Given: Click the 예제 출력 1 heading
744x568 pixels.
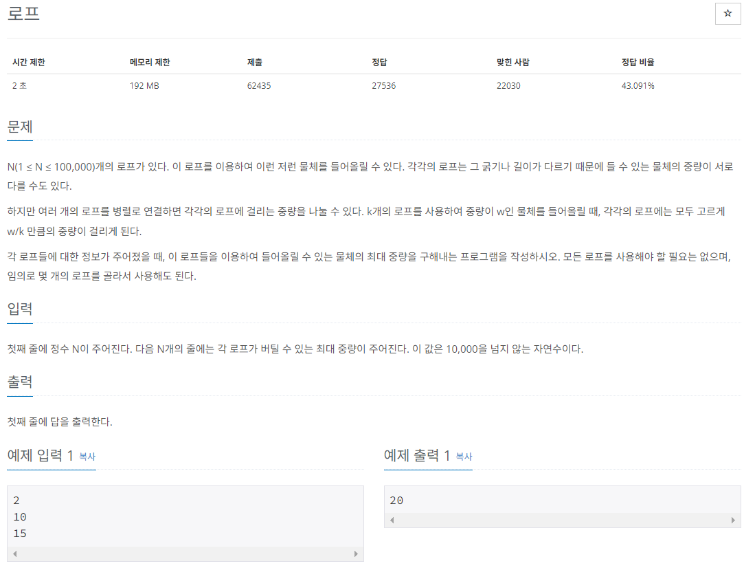Looking at the screenshot, I should tap(417, 455).
